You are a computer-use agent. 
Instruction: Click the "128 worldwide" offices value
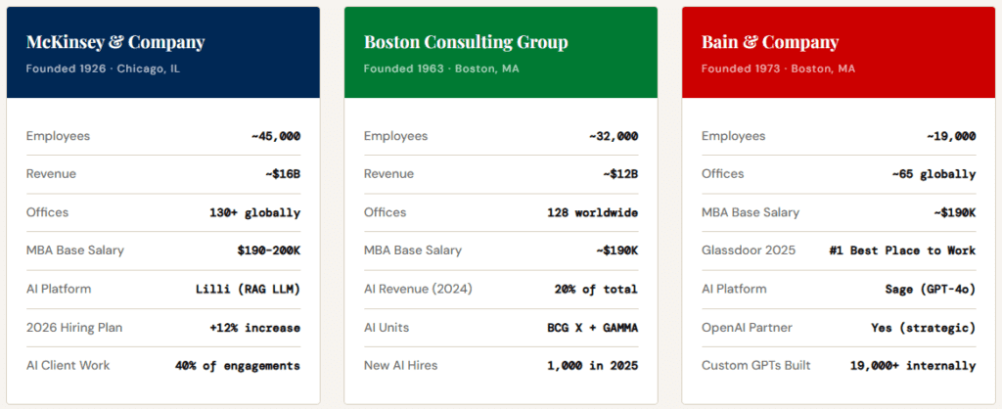(592, 212)
